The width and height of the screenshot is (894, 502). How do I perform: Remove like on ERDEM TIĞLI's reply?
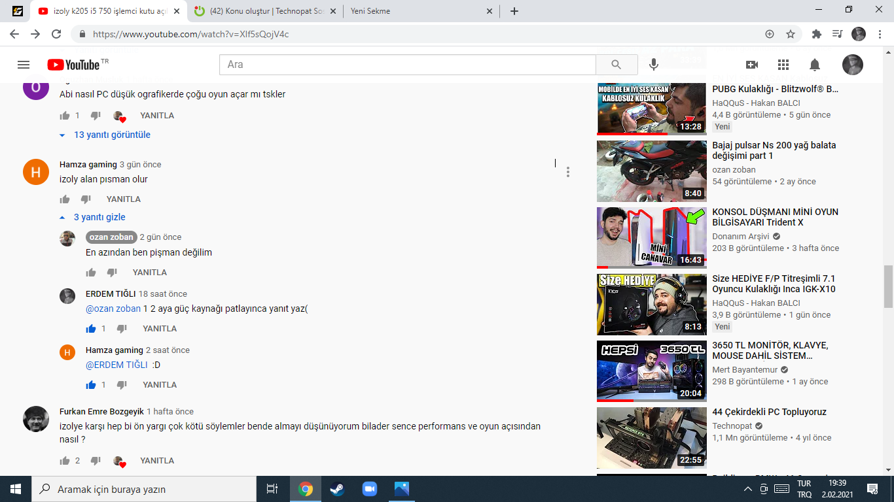91,329
